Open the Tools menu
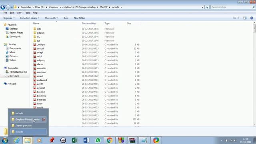The image size is (256, 144). [x=27, y=13]
